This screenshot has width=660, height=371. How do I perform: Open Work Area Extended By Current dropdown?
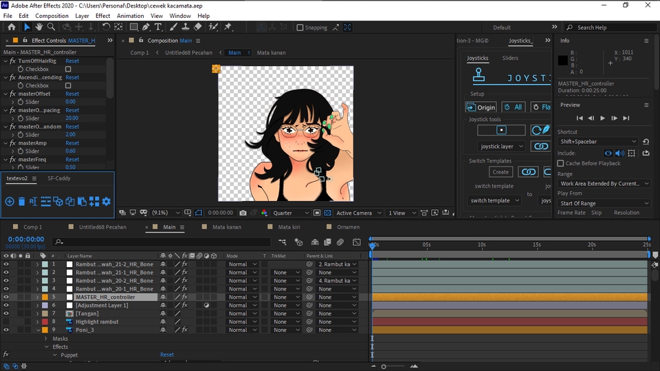[604, 183]
